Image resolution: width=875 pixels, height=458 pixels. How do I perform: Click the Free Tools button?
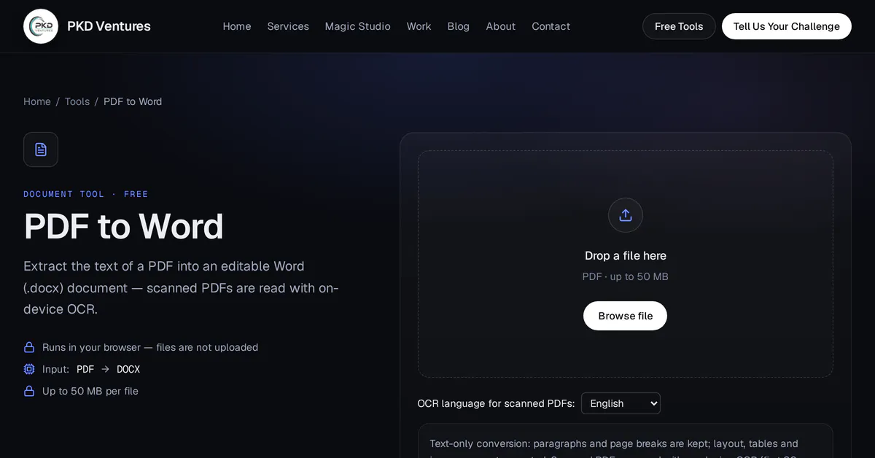[x=679, y=26]
